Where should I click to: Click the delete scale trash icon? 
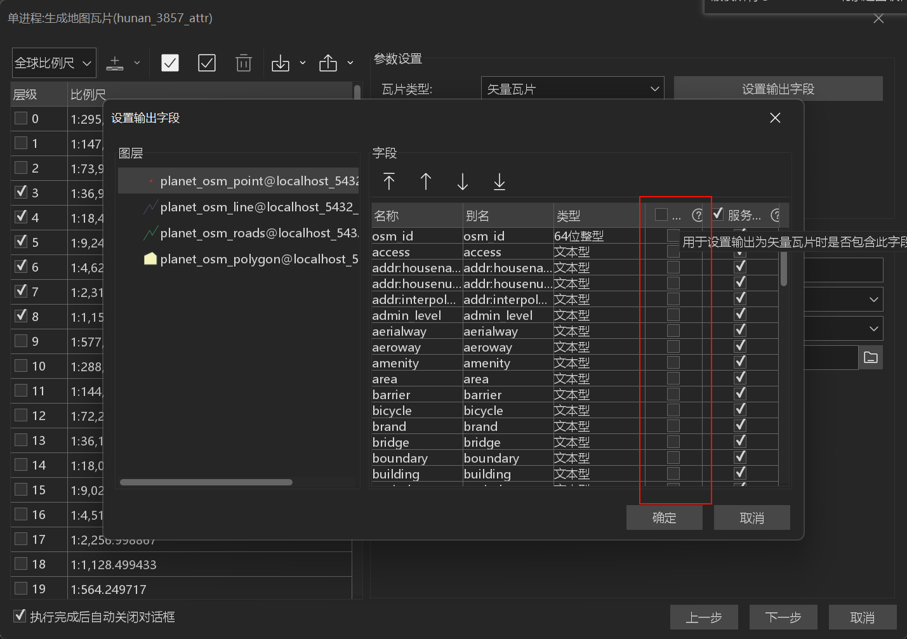[x=244, y=63]
